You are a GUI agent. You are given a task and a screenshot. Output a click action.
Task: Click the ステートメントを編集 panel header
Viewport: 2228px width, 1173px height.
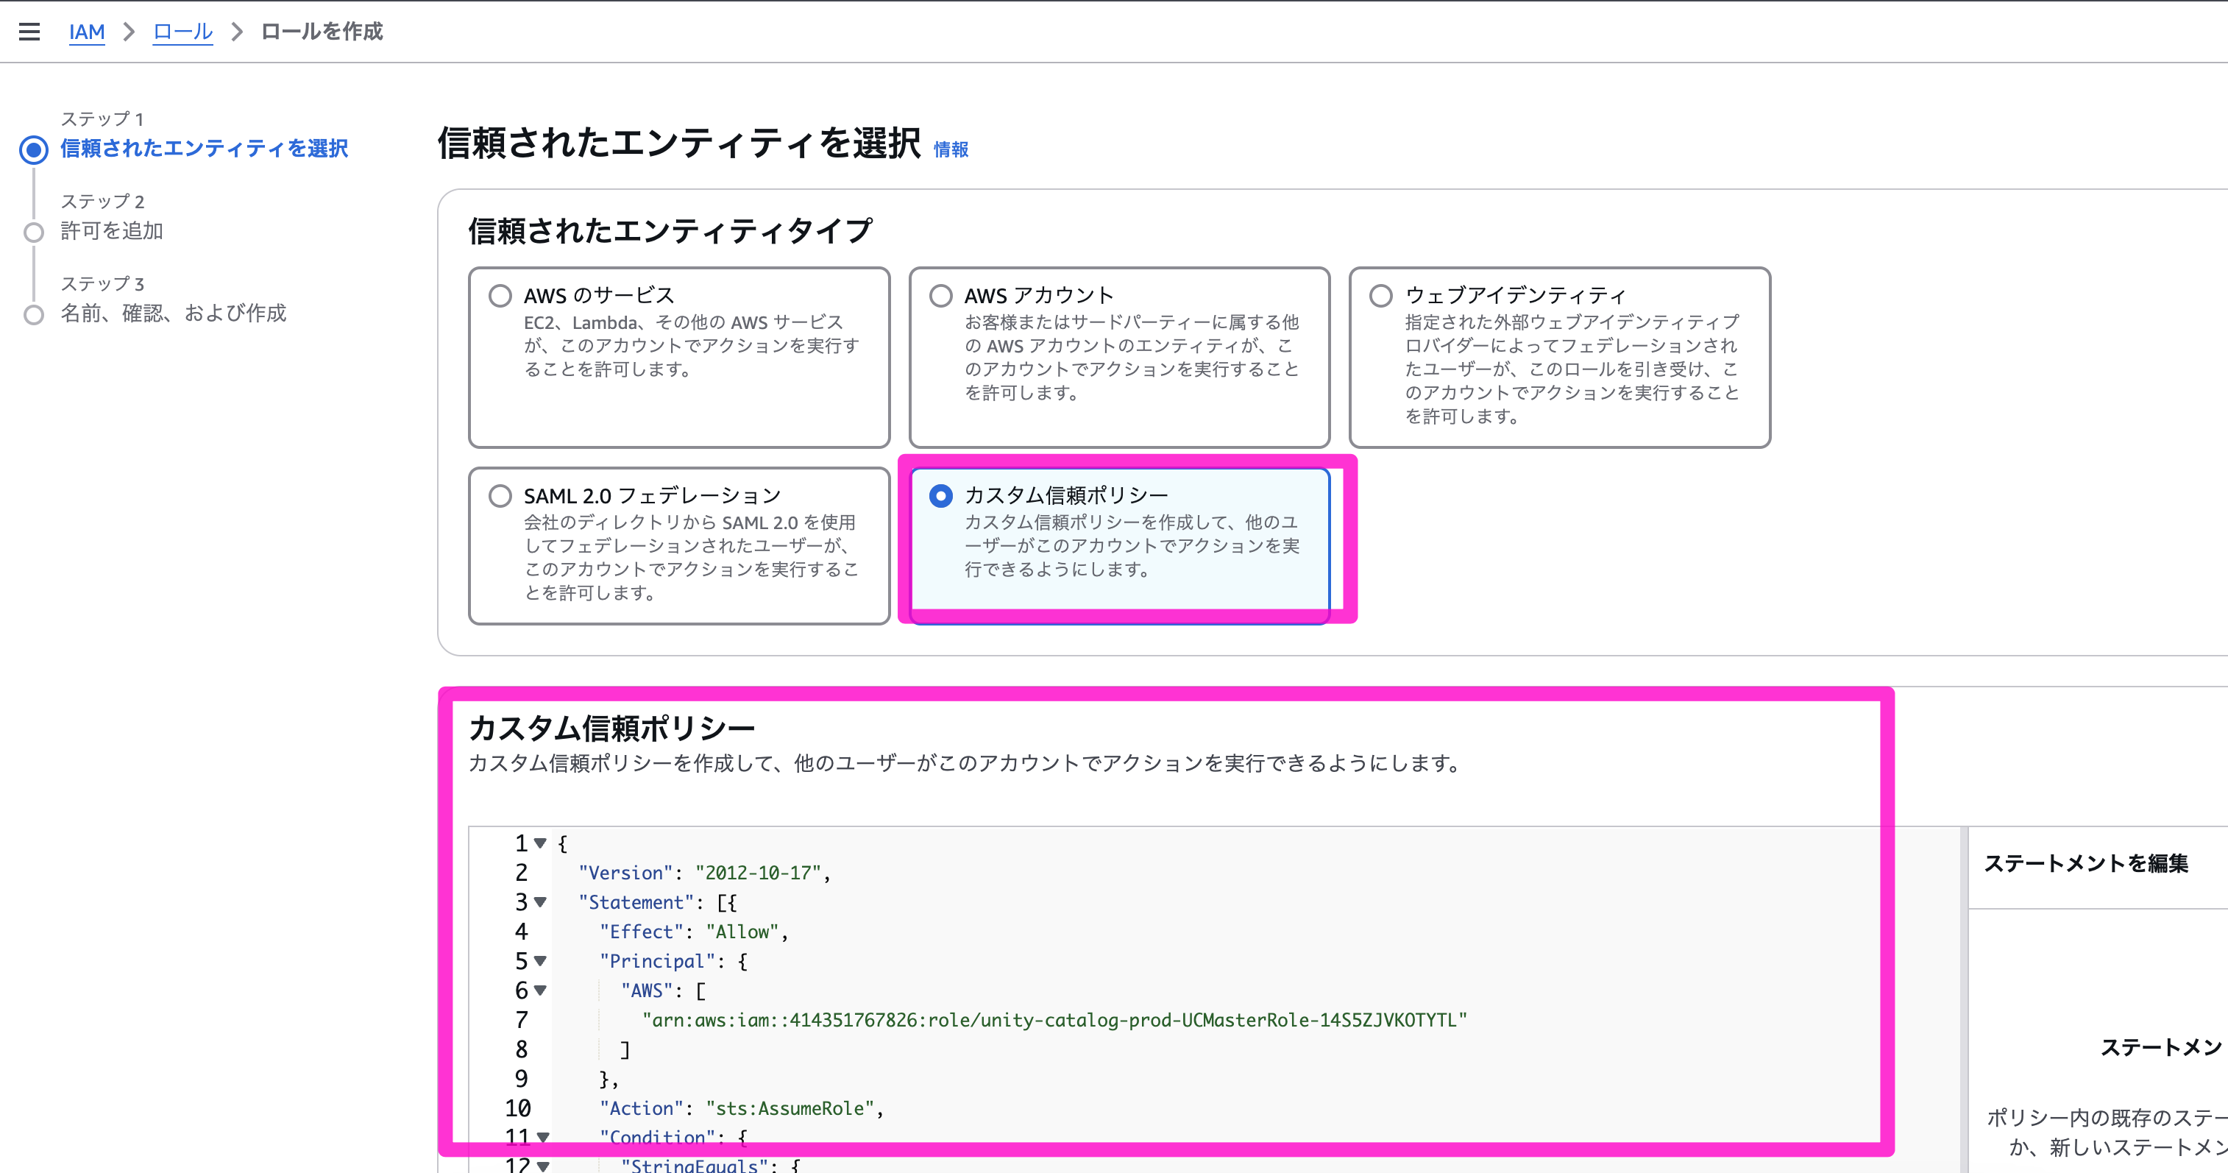[2085, 863]
